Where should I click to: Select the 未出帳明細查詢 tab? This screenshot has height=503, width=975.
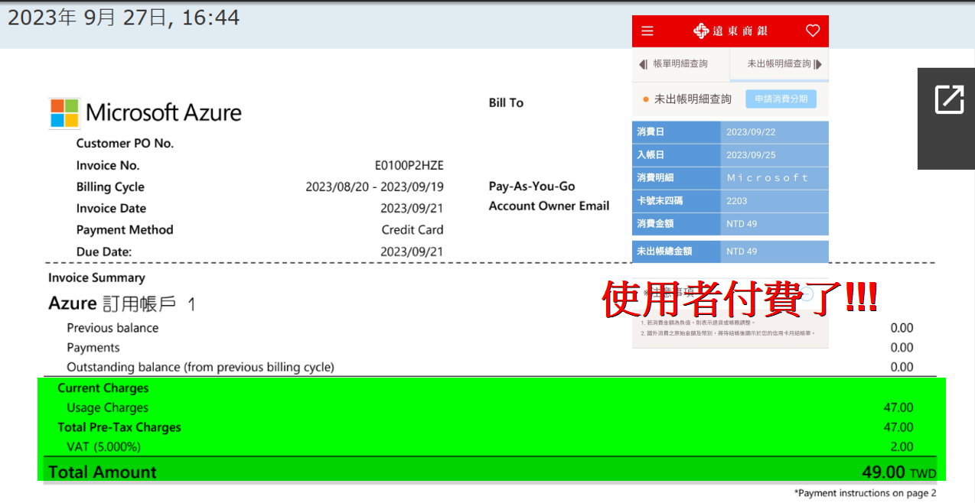779,64
